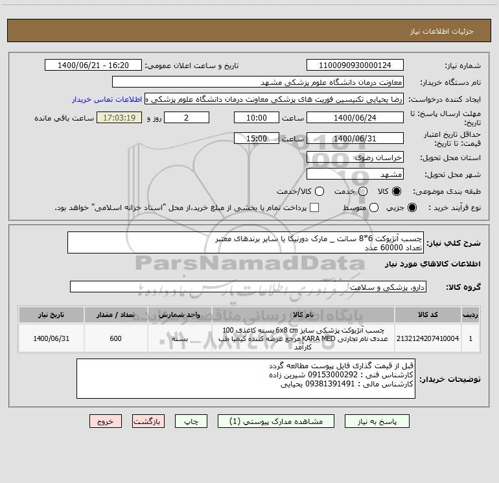Click the تاریخ نیاز column header
499x483 pixels.
point(51,314)
